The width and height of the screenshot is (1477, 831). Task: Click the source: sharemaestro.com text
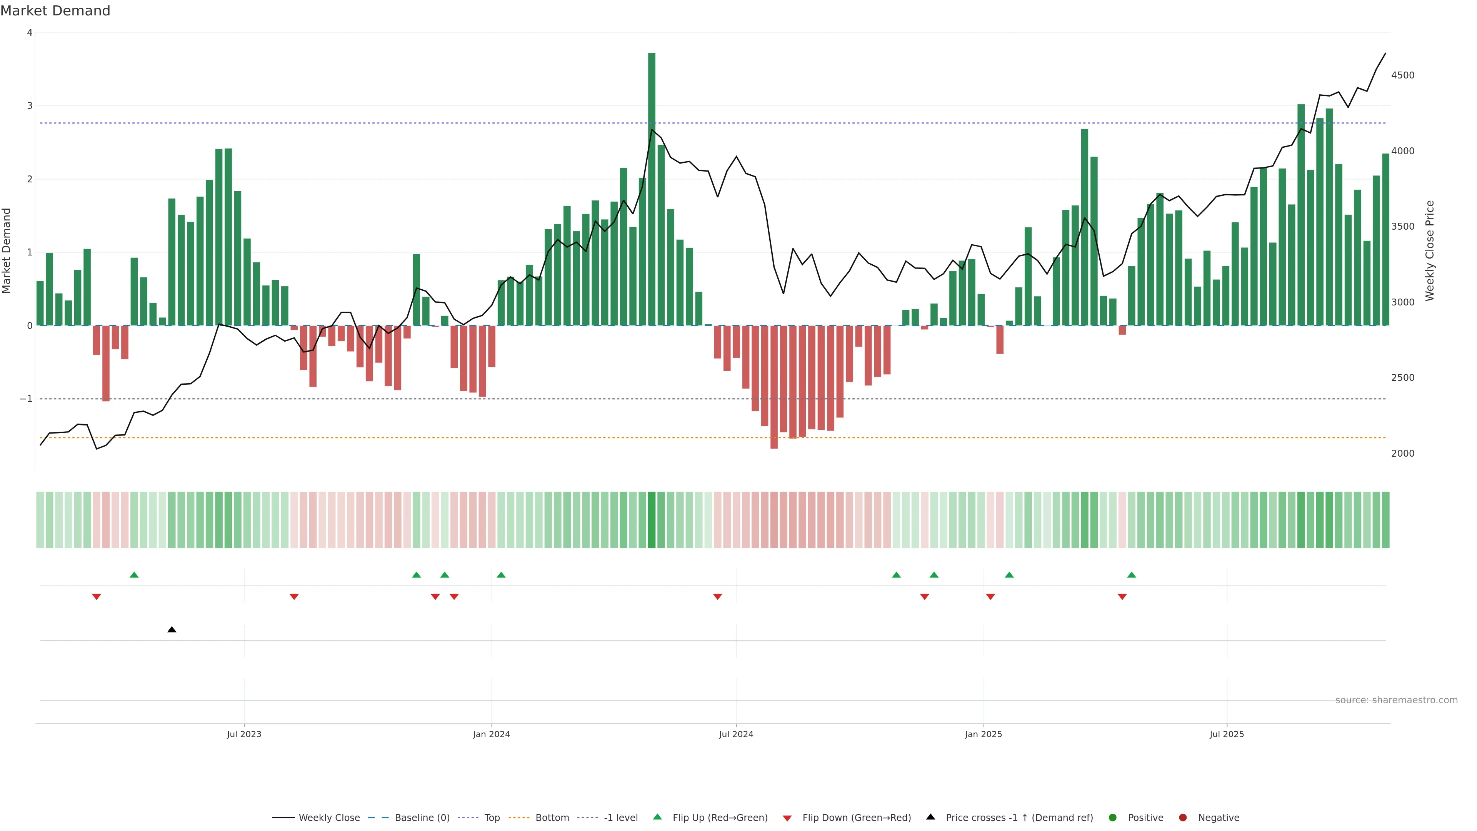(1396, 700)
